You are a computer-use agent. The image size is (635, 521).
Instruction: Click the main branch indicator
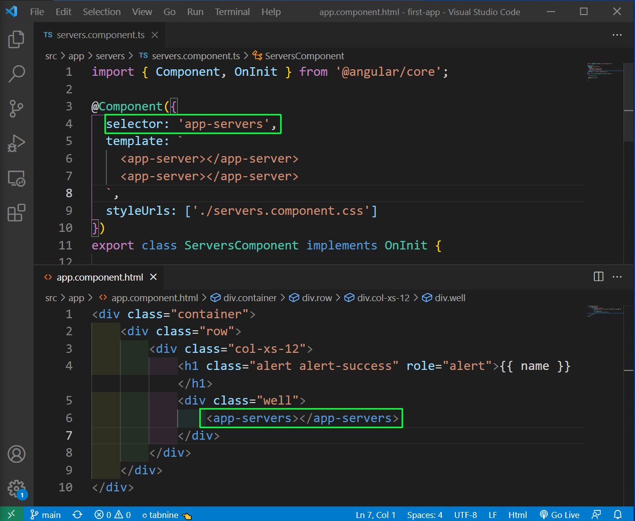(x=46, y=514)
